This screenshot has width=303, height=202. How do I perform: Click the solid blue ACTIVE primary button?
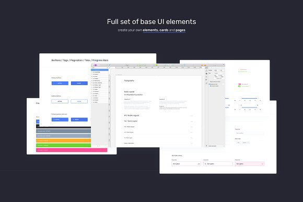(x=60, y=83)
